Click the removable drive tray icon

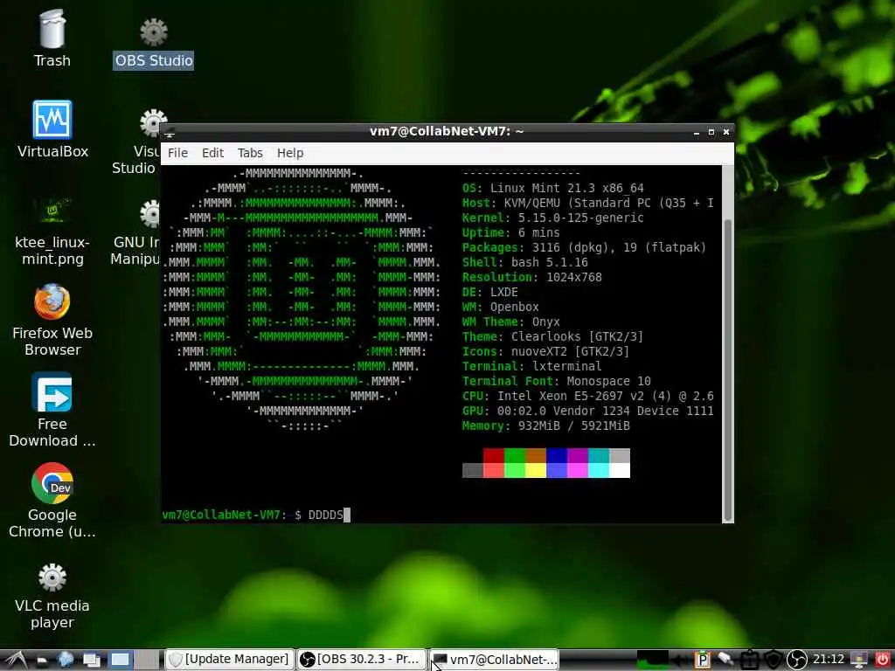pos(725,659)
